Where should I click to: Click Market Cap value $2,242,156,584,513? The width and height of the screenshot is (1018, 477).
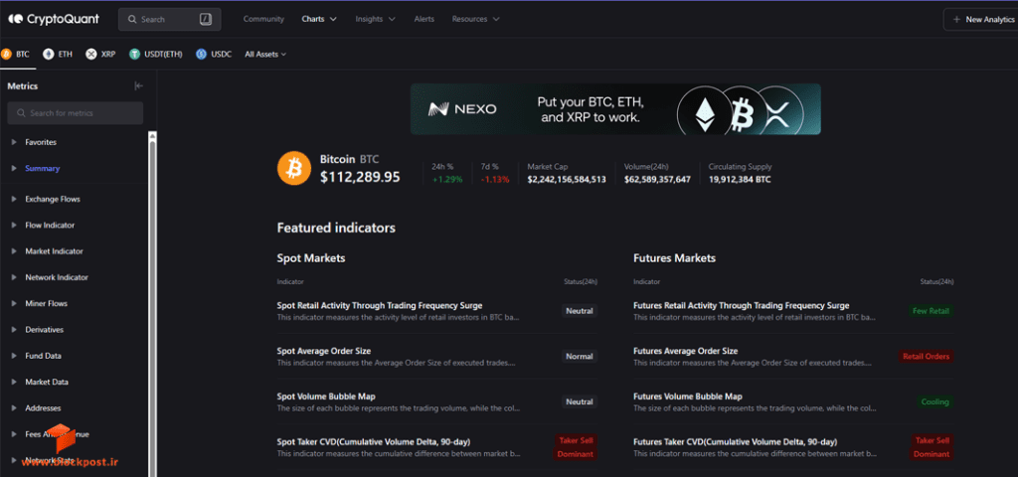tap(566, 179)
